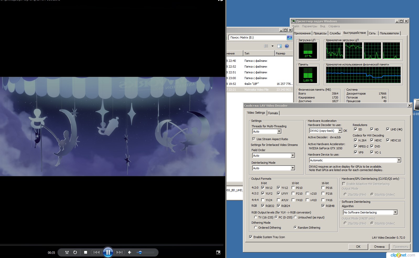Open the Formats tab in LAV Video Decoder

coord(273,113)
